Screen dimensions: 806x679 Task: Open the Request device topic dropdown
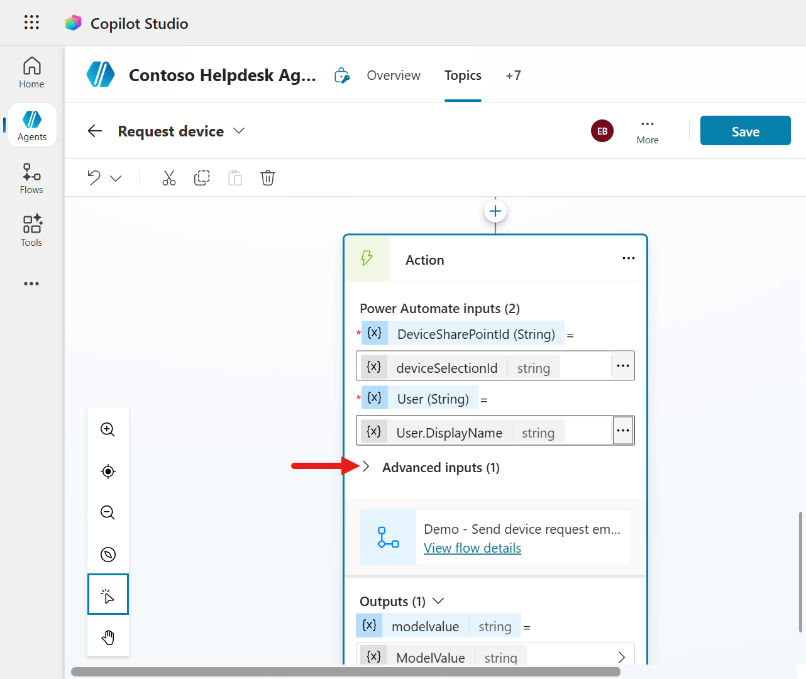239,131
